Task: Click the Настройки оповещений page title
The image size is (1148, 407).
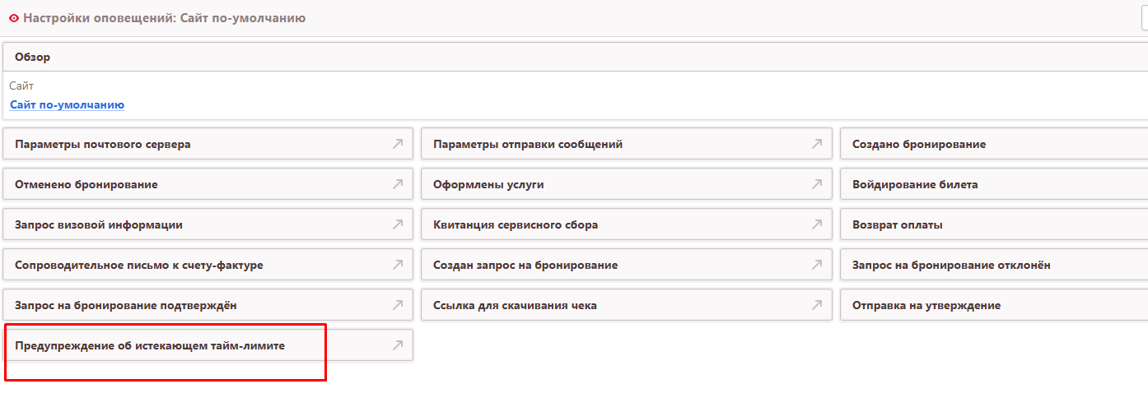Action: click(163, 18)
